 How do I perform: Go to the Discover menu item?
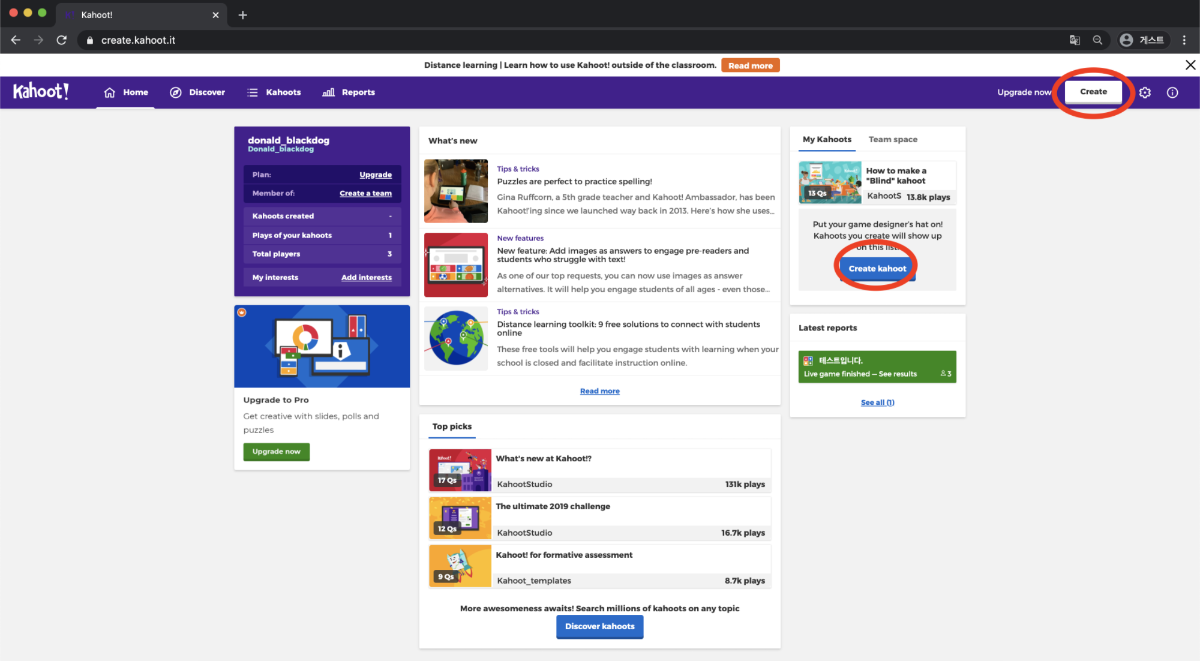pyautogui.click(x=197, y=92)
